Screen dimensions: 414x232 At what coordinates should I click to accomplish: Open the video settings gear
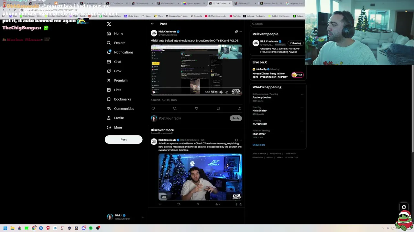click(x=227, y=92)
